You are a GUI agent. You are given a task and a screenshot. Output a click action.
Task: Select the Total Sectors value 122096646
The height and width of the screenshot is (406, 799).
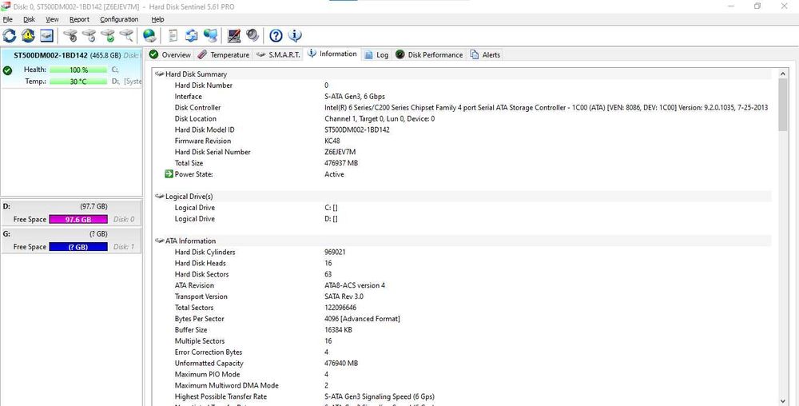pos(340,308)
